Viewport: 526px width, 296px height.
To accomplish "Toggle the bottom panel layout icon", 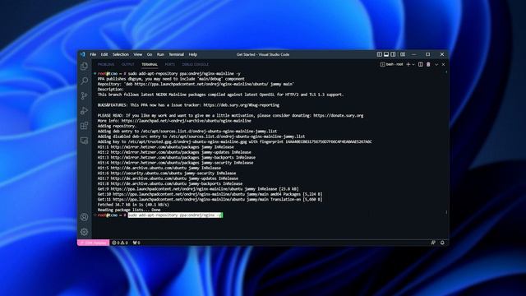I will 386,54.
